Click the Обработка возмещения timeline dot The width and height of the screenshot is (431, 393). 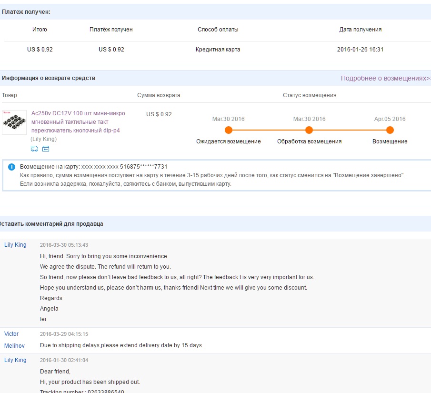309,130
